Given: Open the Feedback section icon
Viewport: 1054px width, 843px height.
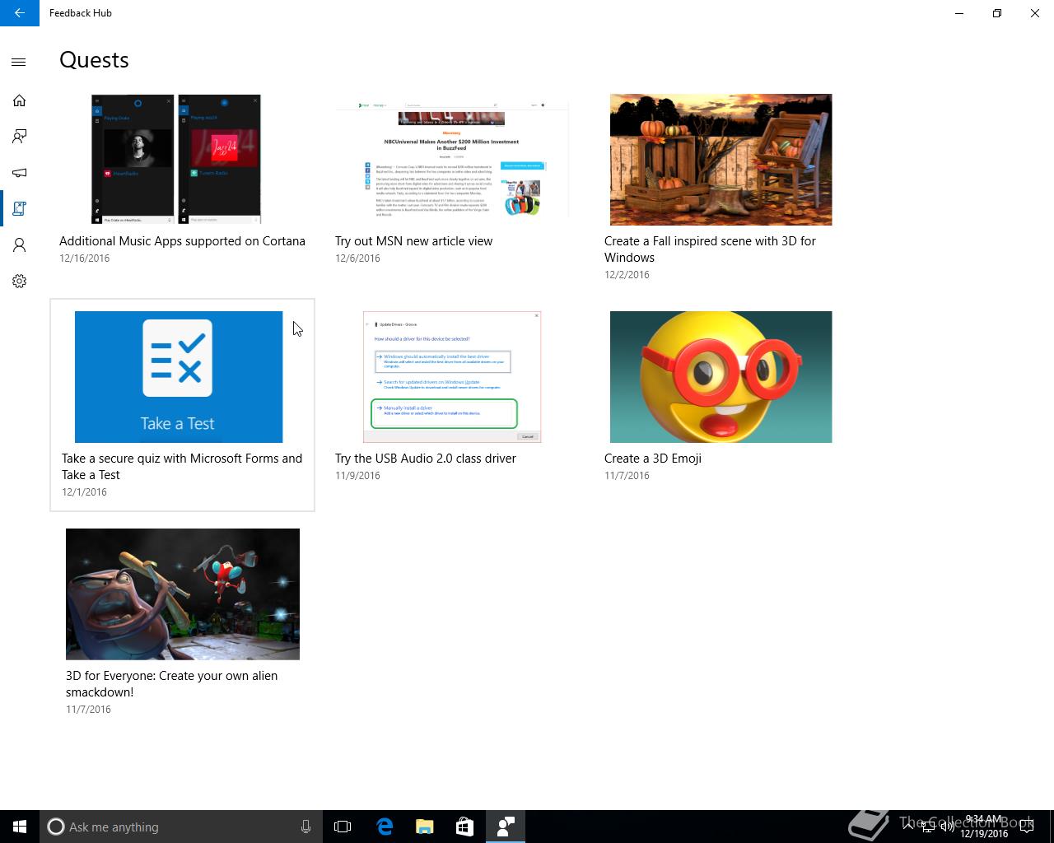Looking at the screenshot, I should click(19, 137).
